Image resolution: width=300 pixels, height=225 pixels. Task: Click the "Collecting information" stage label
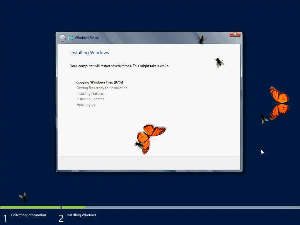28,215
